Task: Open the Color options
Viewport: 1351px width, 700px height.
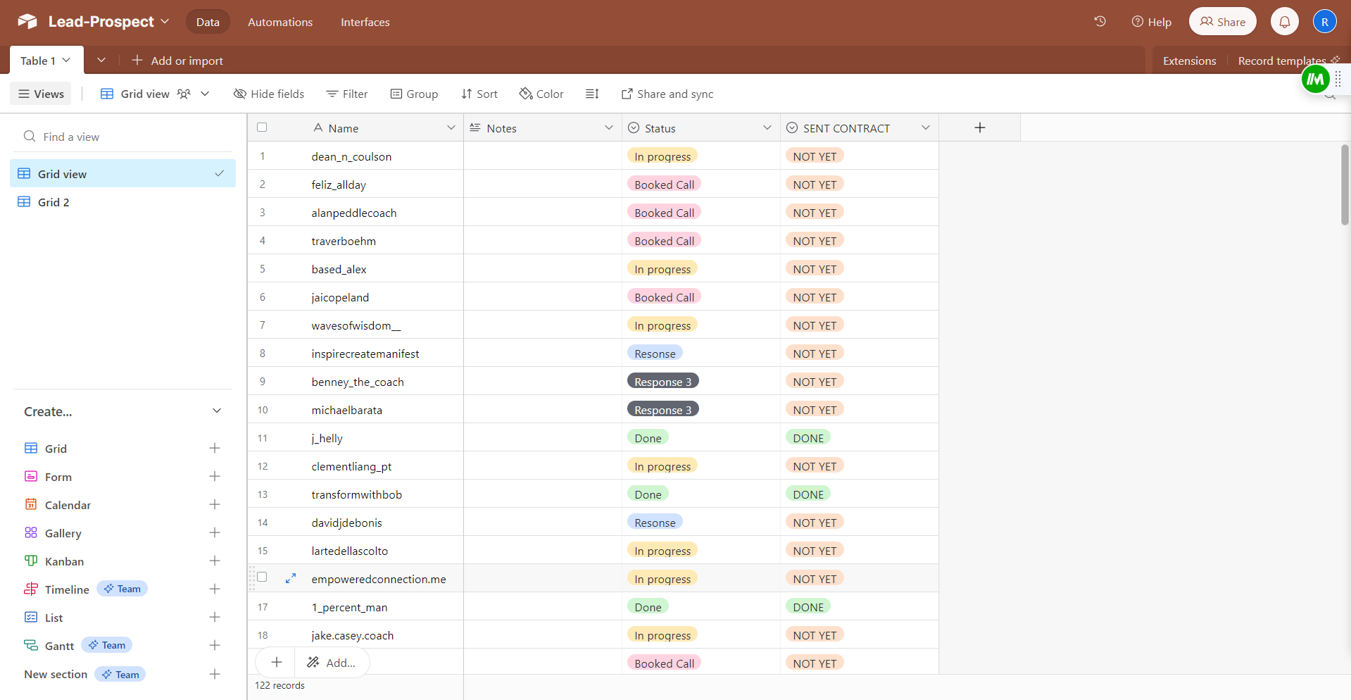Action: tap(541, 94)
